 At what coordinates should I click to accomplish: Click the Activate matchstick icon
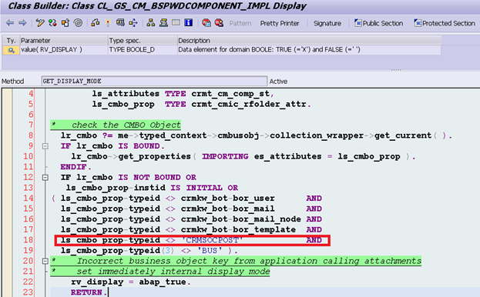(108, 23)
